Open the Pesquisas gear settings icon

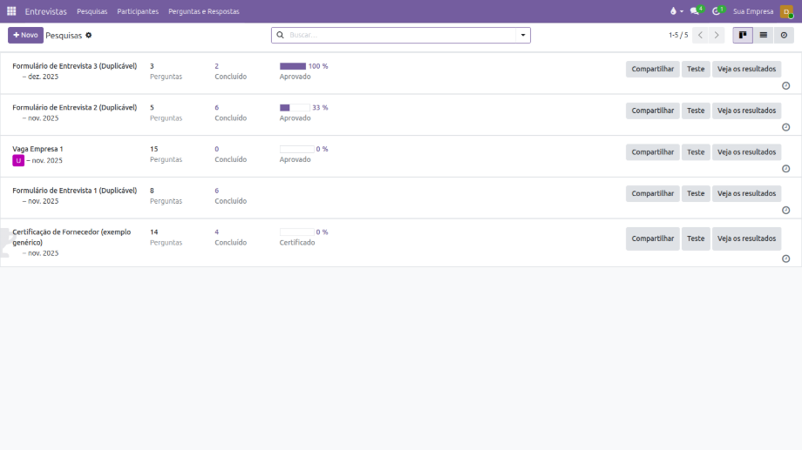pos(89,36)
